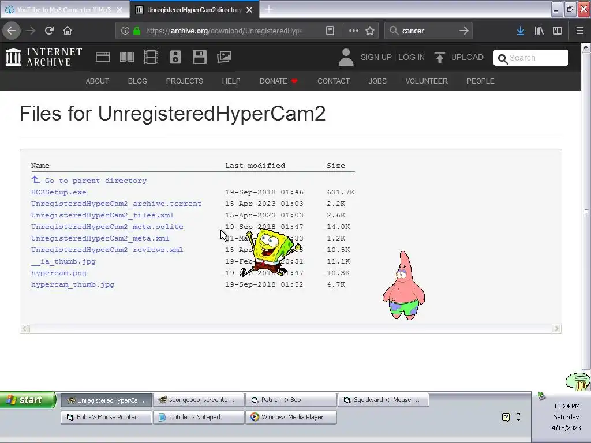Viewport: 591px width, 443px height.
Task: Click the SIGN UP link
Action: pos(376,57)
